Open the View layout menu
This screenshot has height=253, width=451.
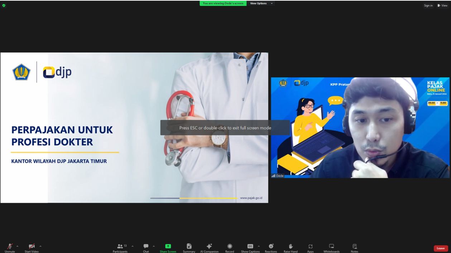pos(442,5)
